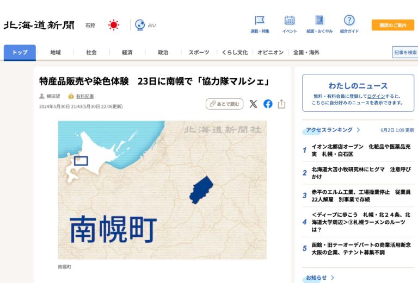
Task: Click the 記事を検索 search field
Action: [x=405, y=52]
